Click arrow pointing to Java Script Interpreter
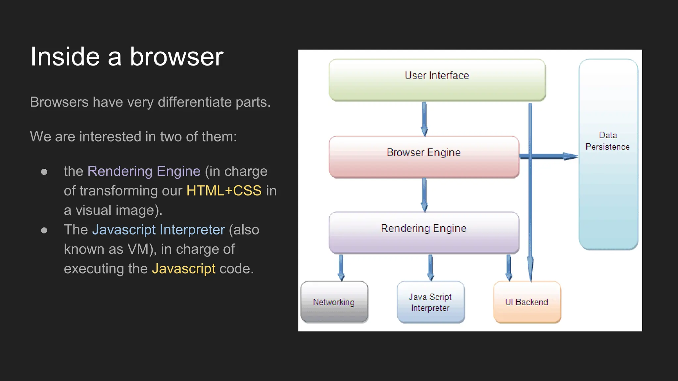 pyautogui.click(x=430, y=267)
